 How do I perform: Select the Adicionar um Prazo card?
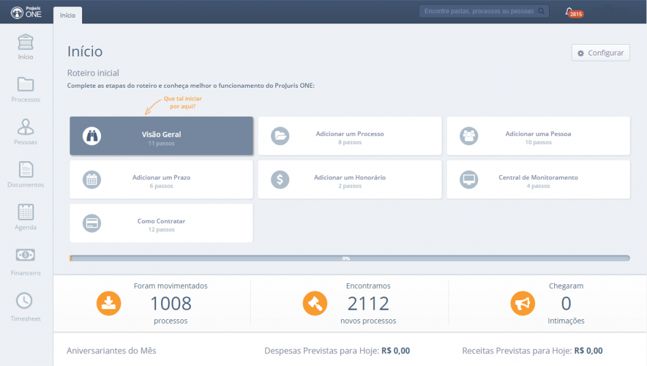[x=161, y=180]
